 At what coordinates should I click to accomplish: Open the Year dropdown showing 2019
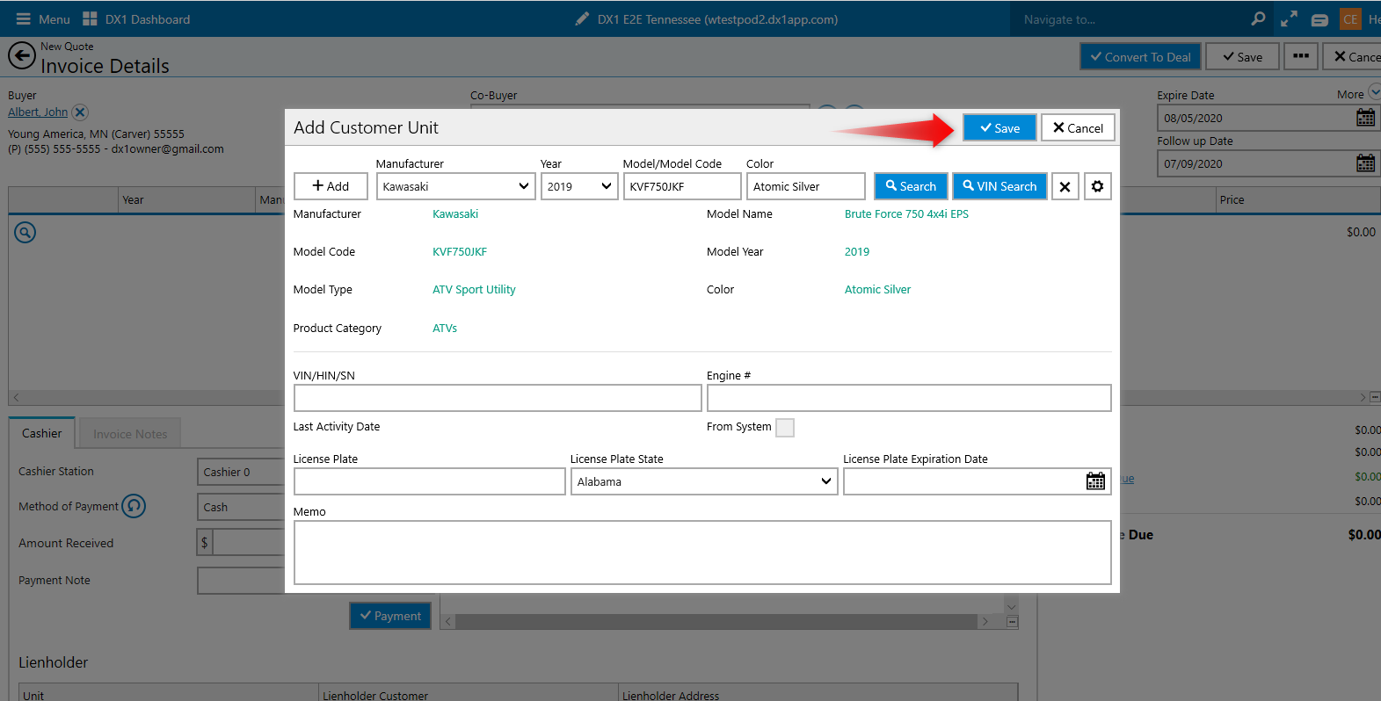point(579,186)
